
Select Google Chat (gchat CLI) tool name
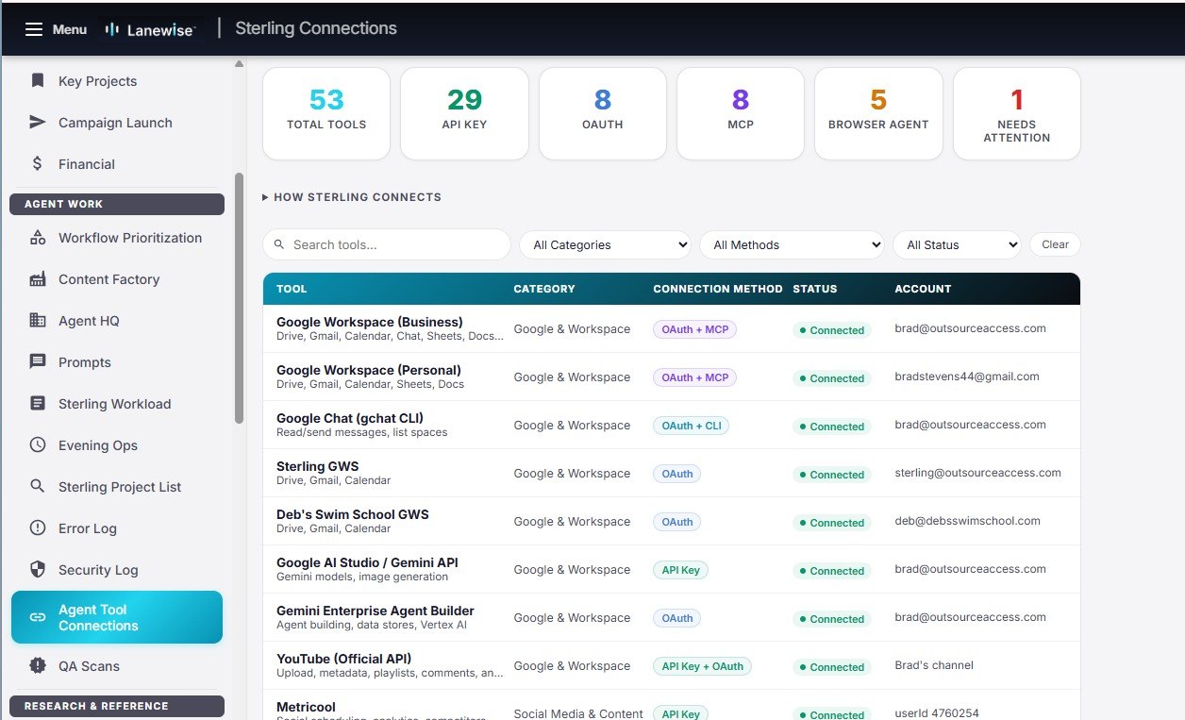tap(350, 418)
